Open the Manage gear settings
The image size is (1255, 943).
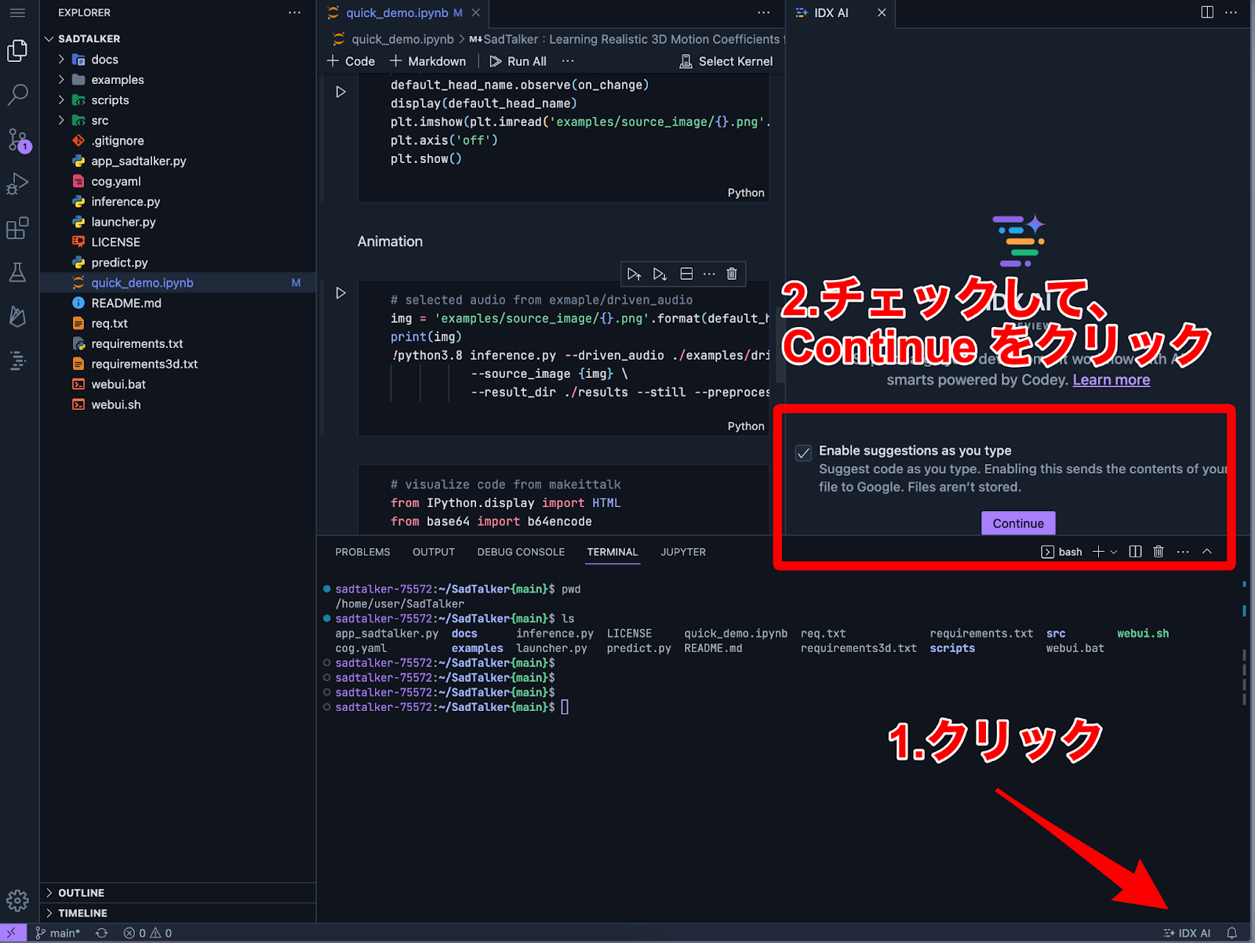[17, 901]
